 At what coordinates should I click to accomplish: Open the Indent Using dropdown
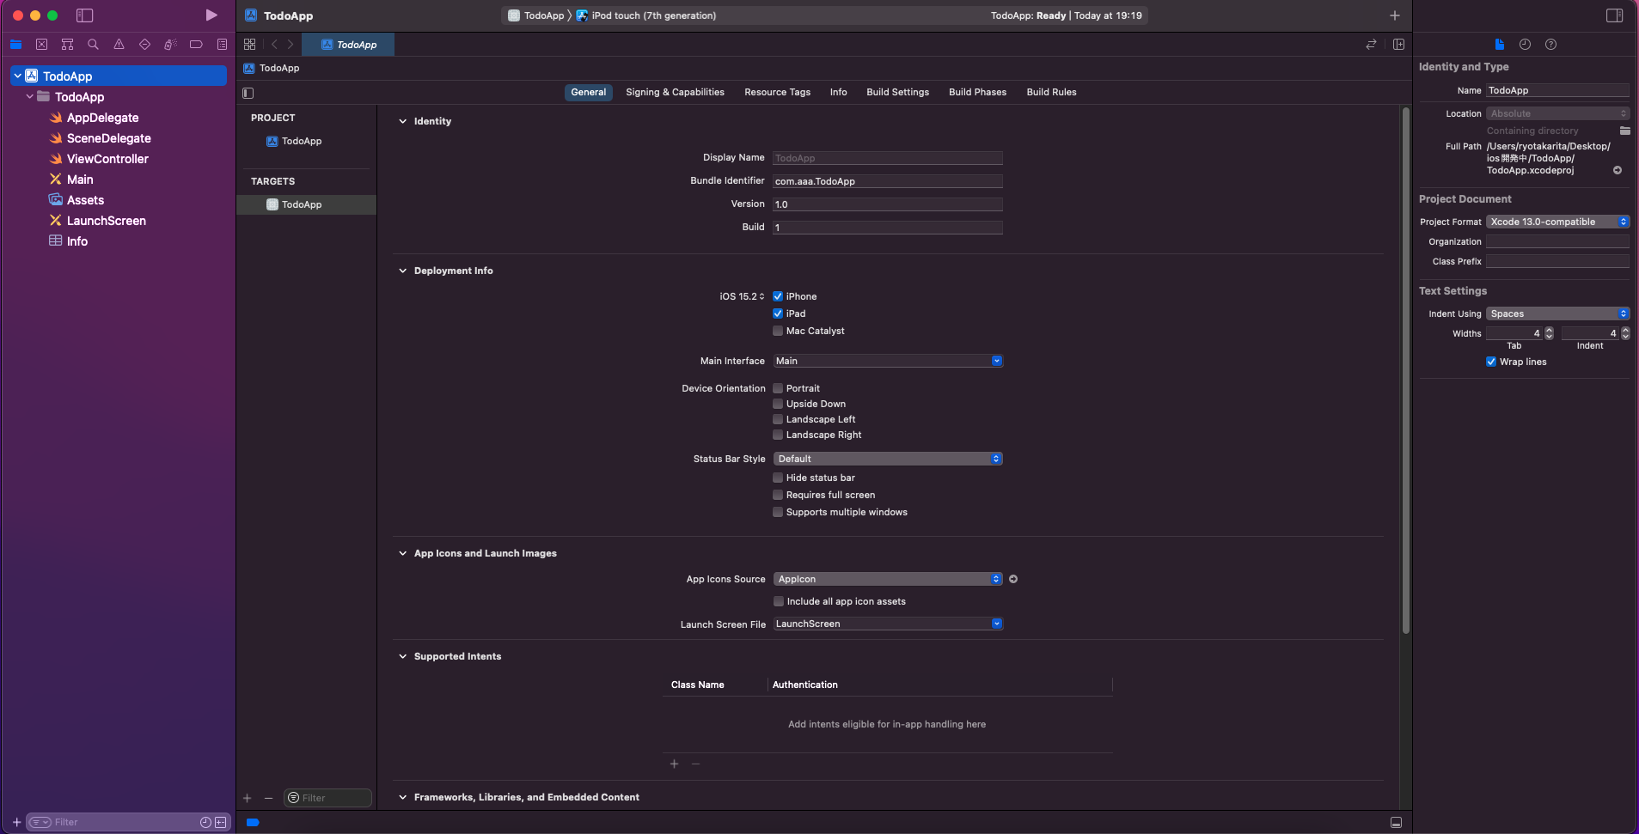tap(1557, 314)
